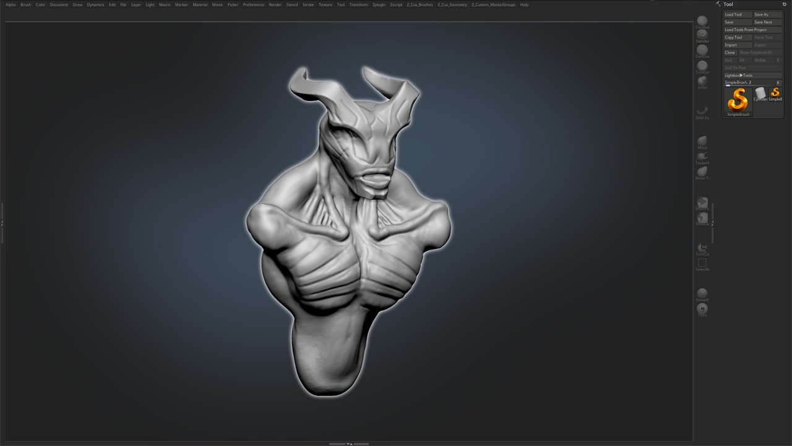This screenshot has height=446, width=792.
Task: Click the Clone button
Action: click(730, 53)
